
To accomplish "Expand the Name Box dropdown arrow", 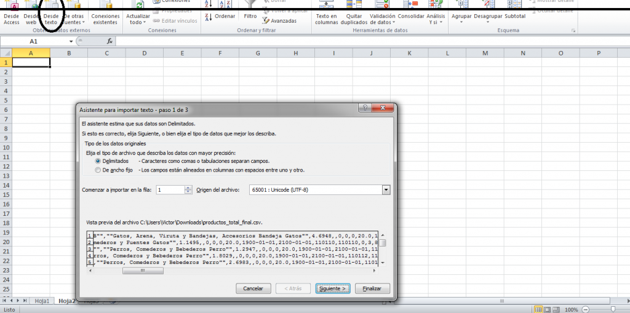I will click(72, 41).
